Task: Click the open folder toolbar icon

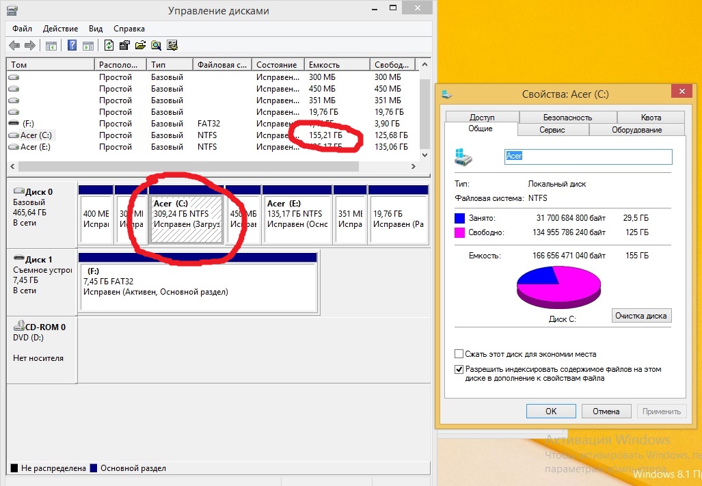Action: coord(140,46)
